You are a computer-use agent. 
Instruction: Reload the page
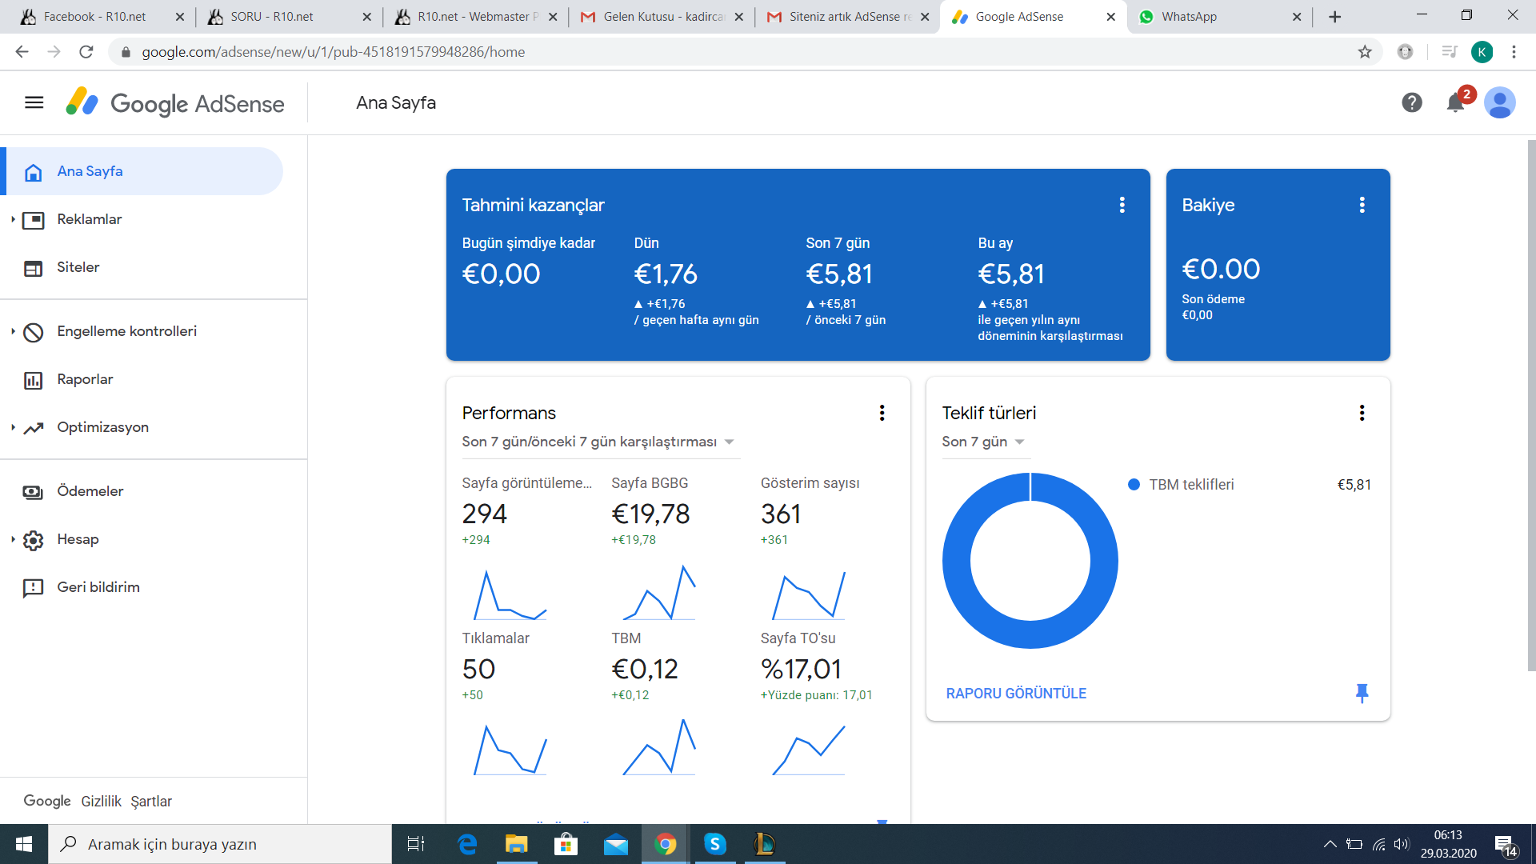pyautogui.click(x=86, y=52)
